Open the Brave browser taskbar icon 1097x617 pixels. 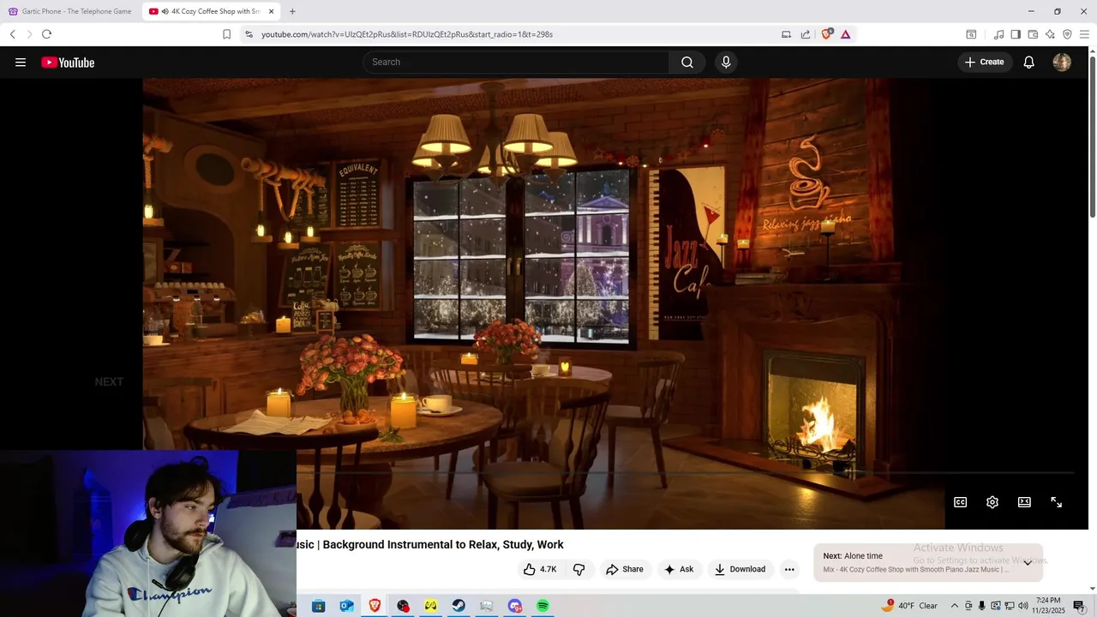[x=375, y=606]
